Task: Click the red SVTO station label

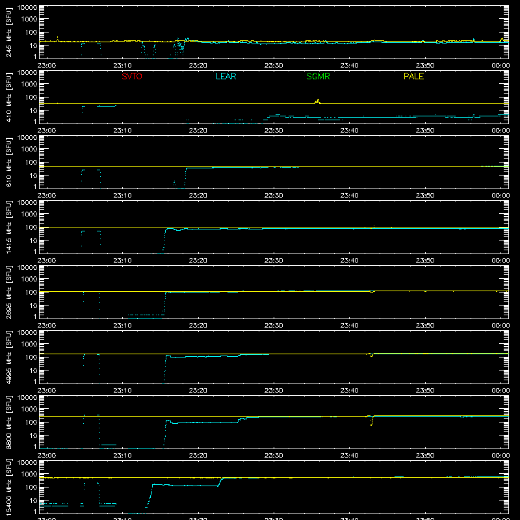Action: [x=132, y=76]
